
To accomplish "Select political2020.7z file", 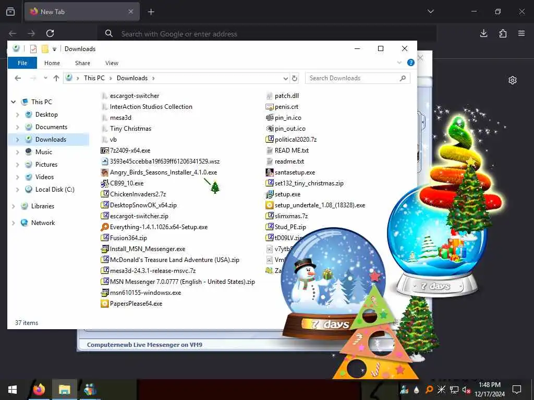I will pos(291,140).
